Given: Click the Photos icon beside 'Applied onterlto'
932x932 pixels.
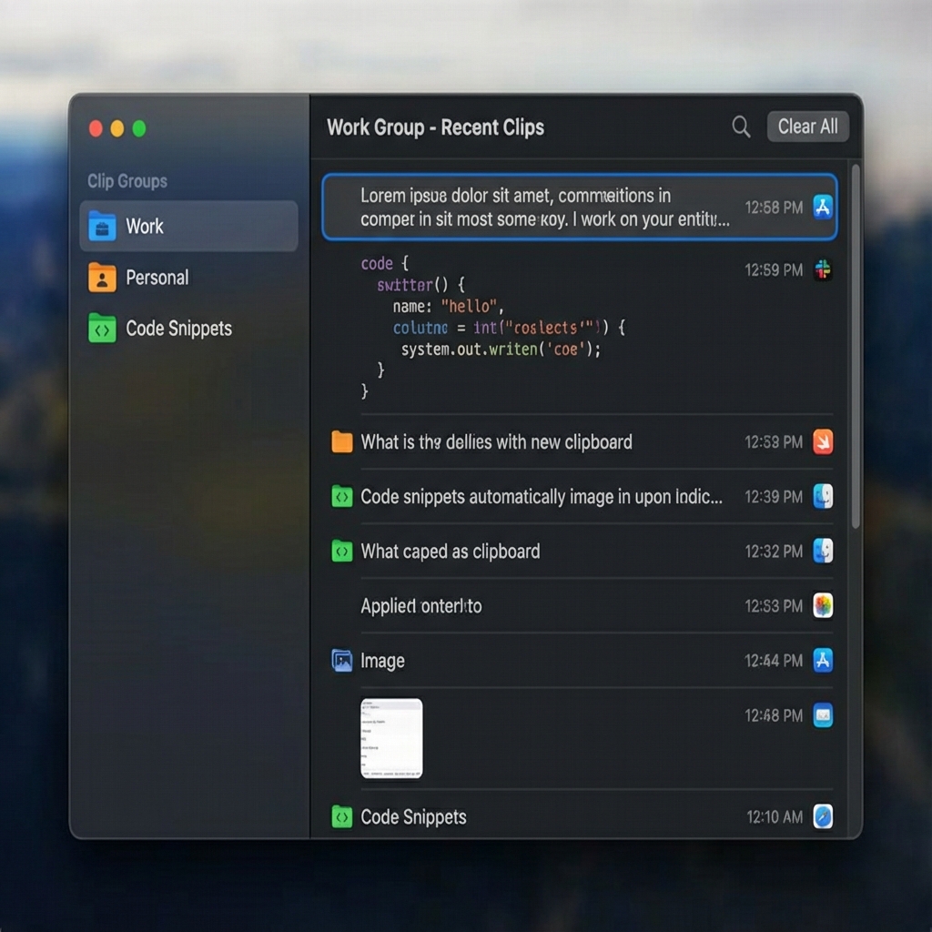Looking at the screenshot, I should point(823,606).
